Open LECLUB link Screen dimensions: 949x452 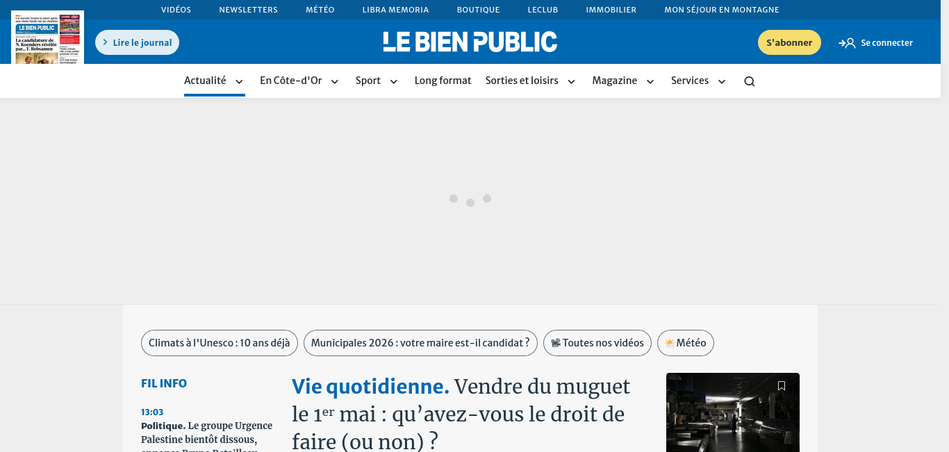(543, 10)
